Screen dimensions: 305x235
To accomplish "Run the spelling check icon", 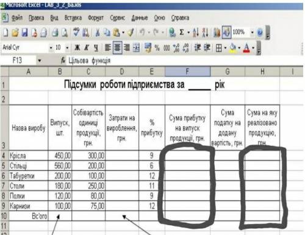I will tap(76, 32).
